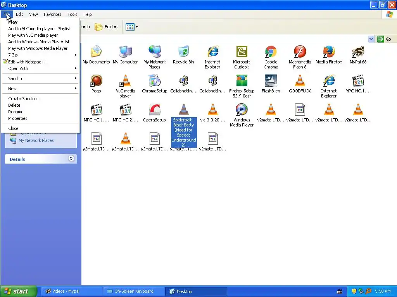Switch to On-Screen Keyboard in the taskbar
This screenshot has width=397, height=297.
click(x=134, y=292)
